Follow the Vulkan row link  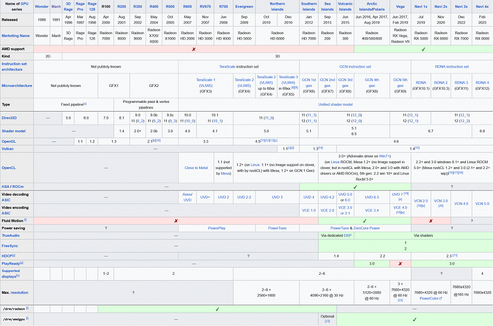pyautogui.click(x=8, y=149)
